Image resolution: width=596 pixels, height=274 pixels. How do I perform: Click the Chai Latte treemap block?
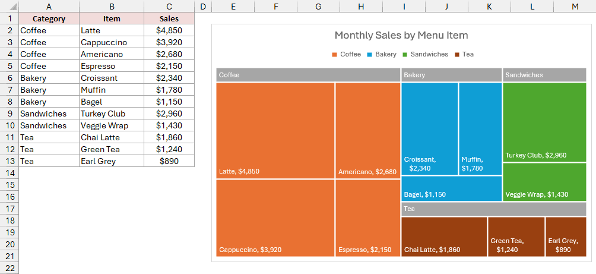click(445, 237)
